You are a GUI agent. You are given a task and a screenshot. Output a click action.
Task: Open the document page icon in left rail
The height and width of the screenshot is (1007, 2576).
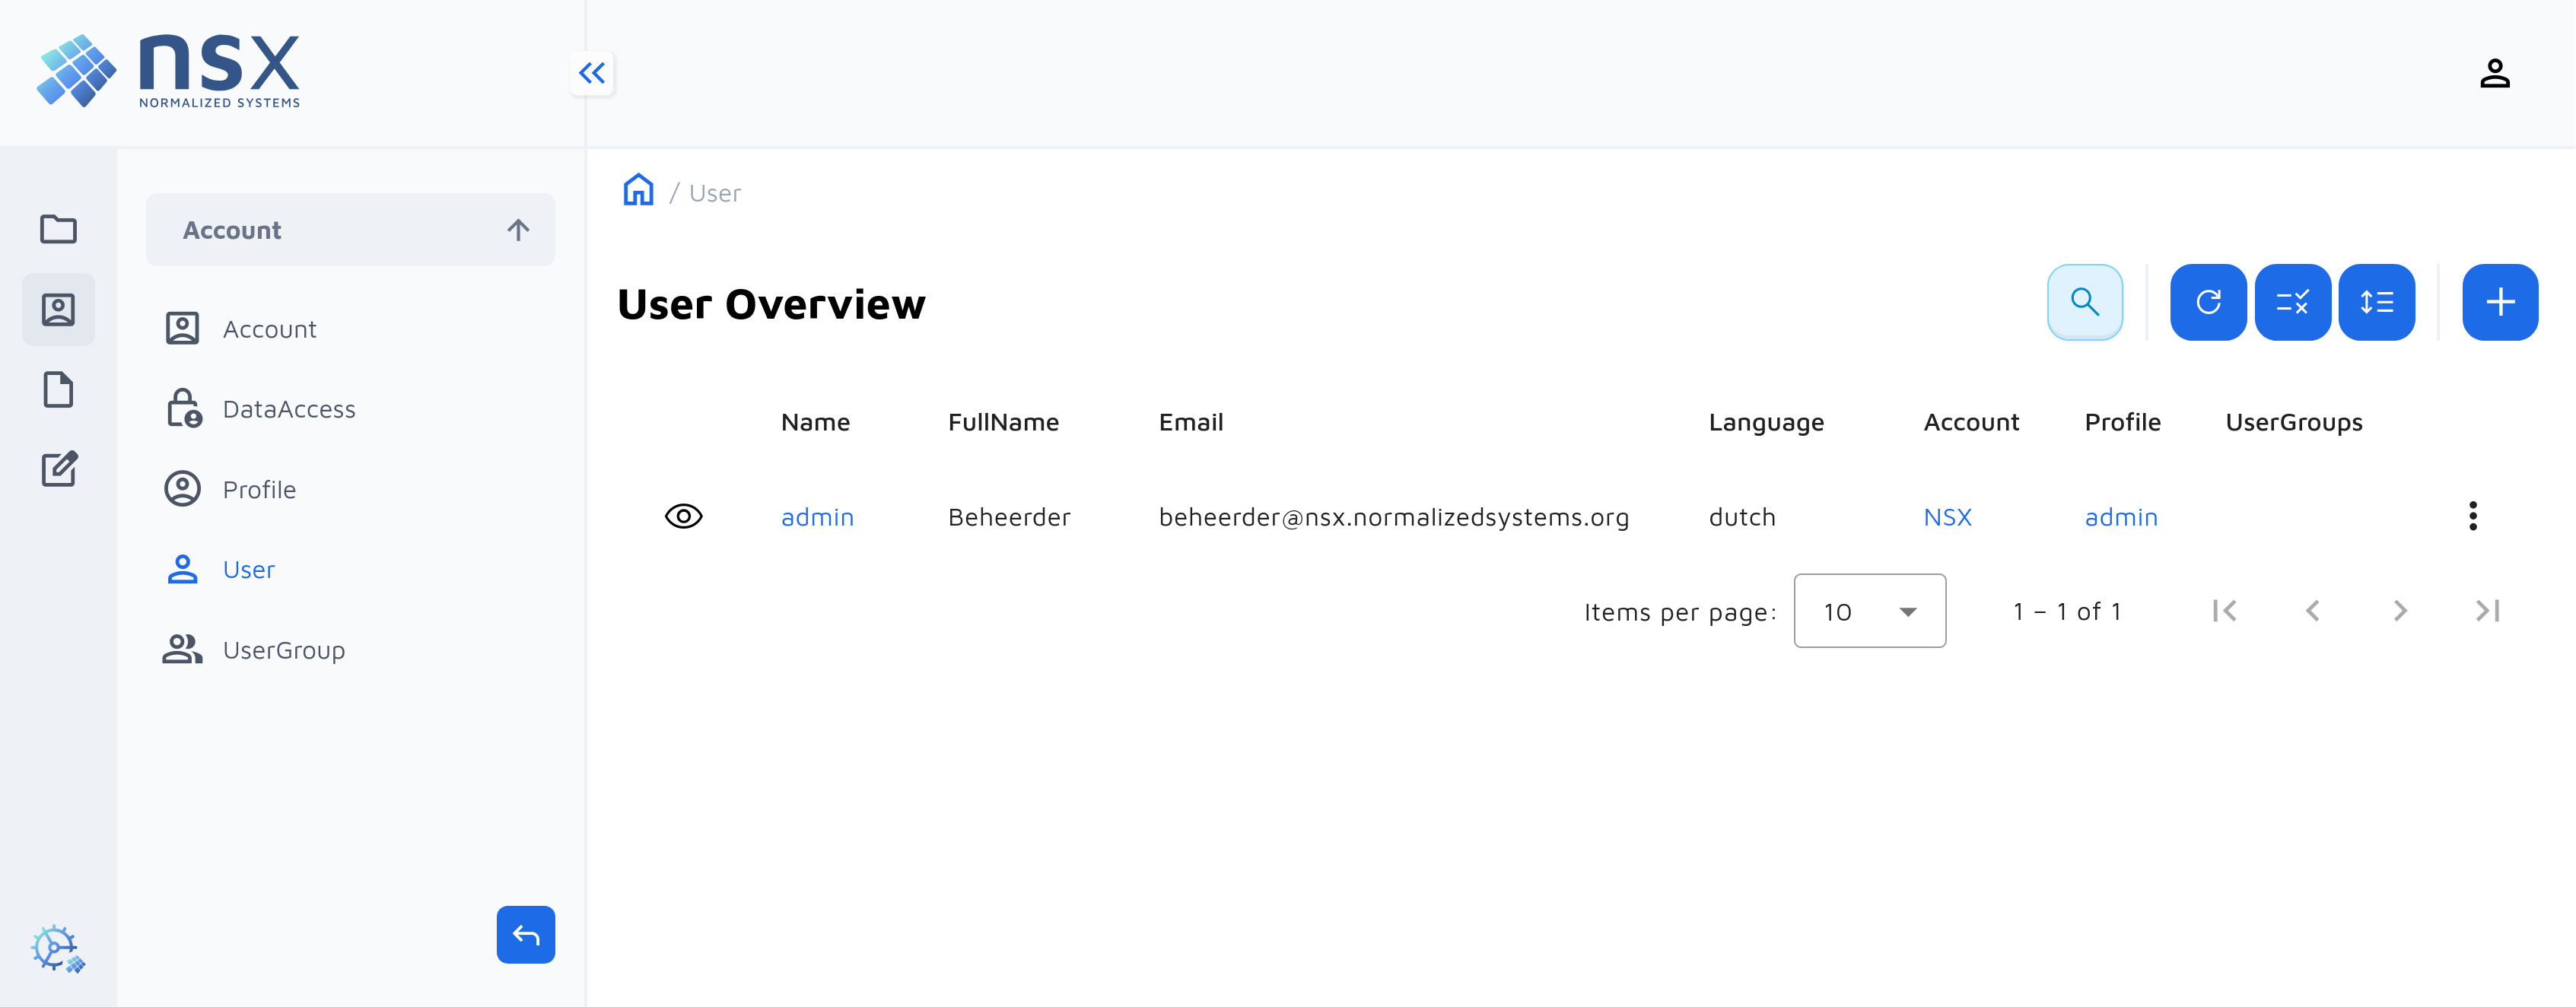[x=58, y=389]
